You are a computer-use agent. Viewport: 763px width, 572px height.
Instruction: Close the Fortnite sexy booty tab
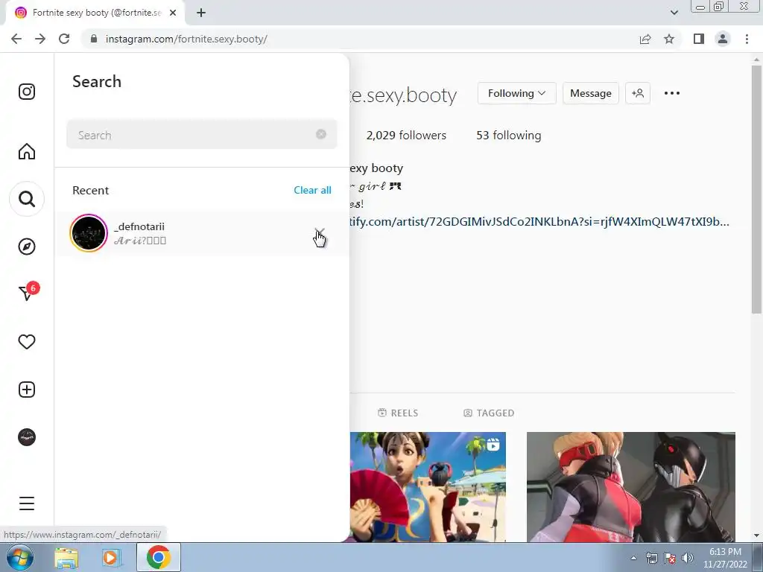pyautogui.click(x=173, y=13)
